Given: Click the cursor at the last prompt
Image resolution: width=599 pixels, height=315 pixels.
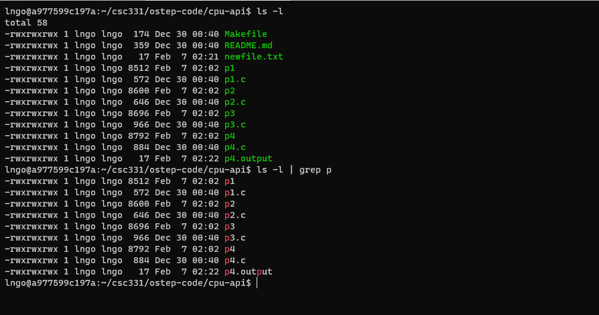Looking at the screenshot, I should (x=257, y=283).
